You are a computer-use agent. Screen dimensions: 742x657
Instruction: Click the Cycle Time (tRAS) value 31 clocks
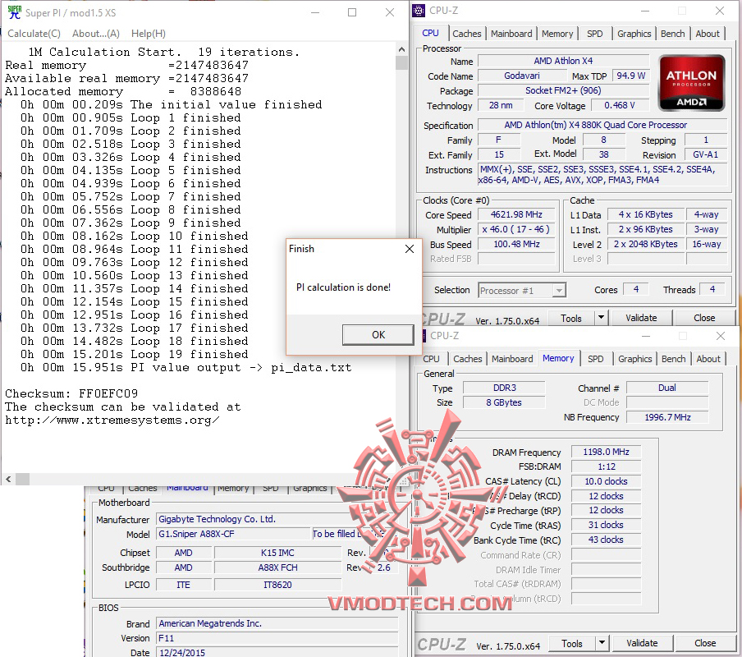pyautogui.click(x=607, y=525)
